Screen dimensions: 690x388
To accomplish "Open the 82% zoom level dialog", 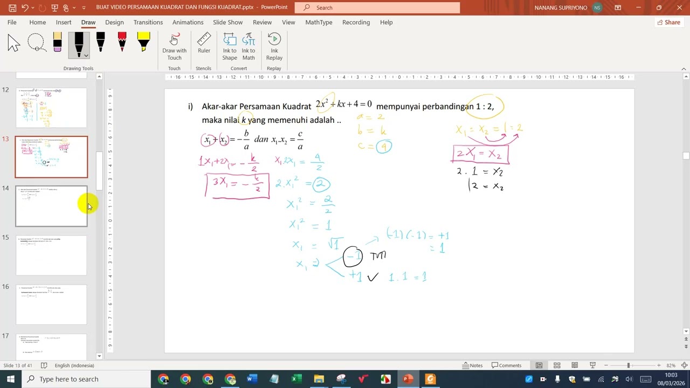I will pos(671,365).
